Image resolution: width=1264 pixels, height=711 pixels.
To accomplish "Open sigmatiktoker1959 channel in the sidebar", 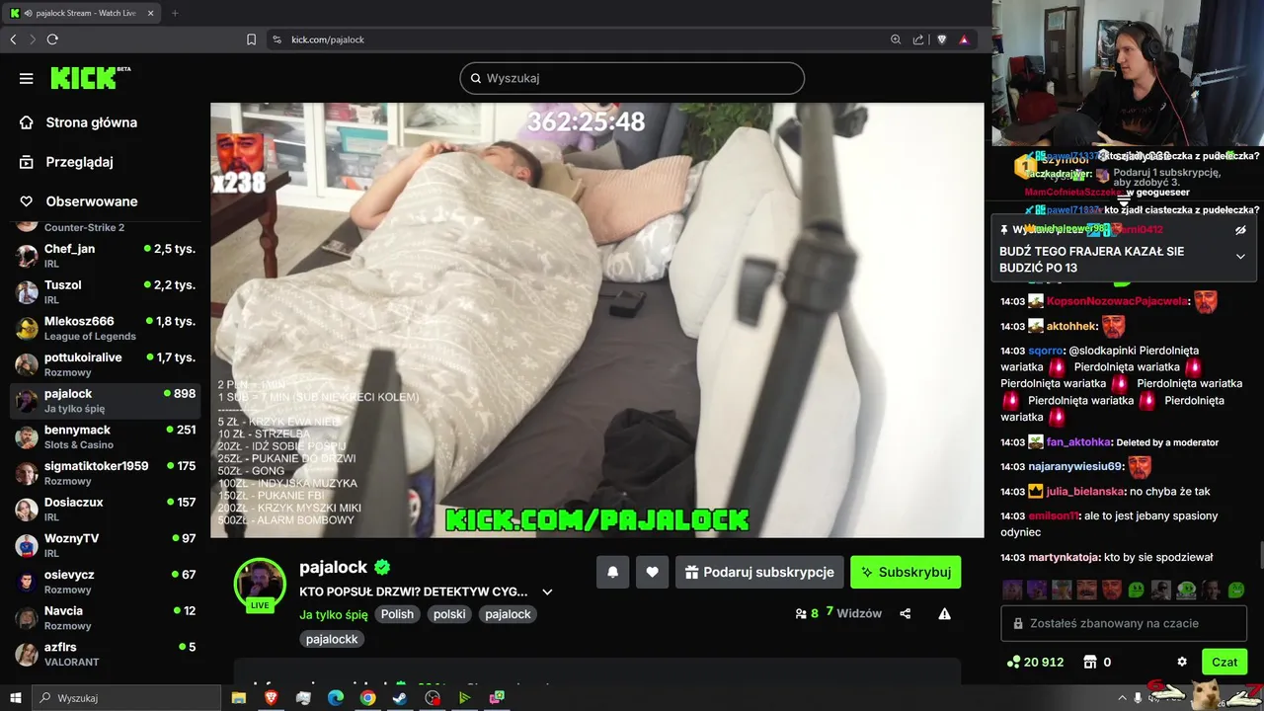I will click(106, 473).
